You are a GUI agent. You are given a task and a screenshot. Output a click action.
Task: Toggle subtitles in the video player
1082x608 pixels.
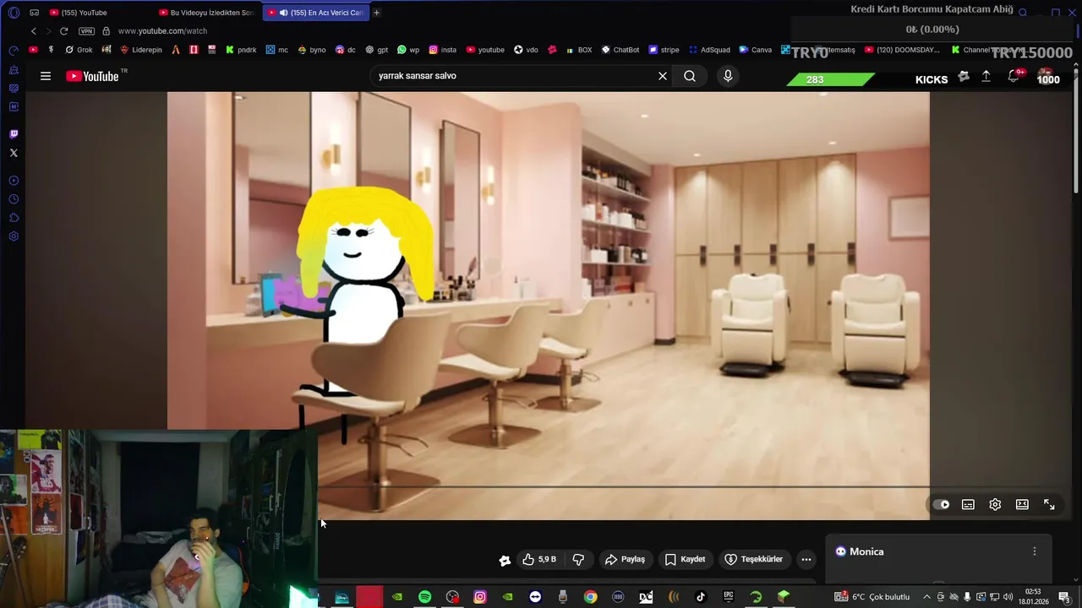click(x=968, y=504)
